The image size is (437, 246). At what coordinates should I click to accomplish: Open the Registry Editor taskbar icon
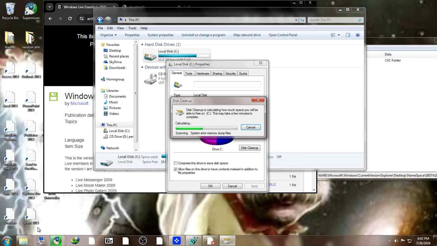click(x=193, y=241)
